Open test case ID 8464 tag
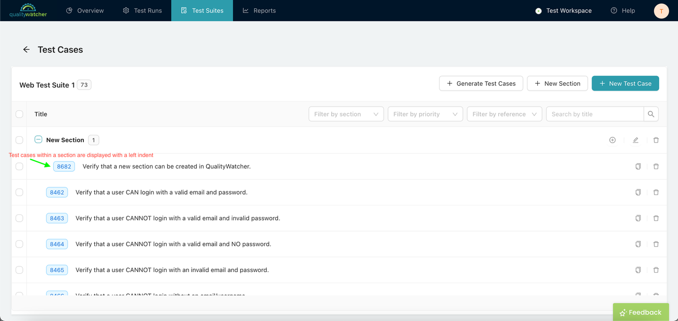The height and width of the screenshot is (321, 678). [x=57, y=244]
